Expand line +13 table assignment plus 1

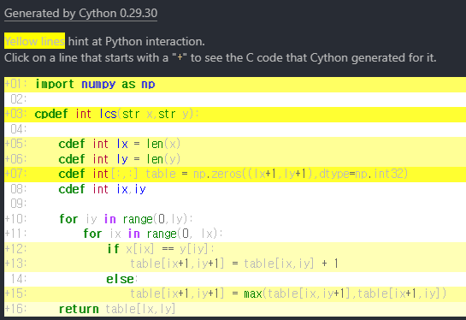point(235,264)
